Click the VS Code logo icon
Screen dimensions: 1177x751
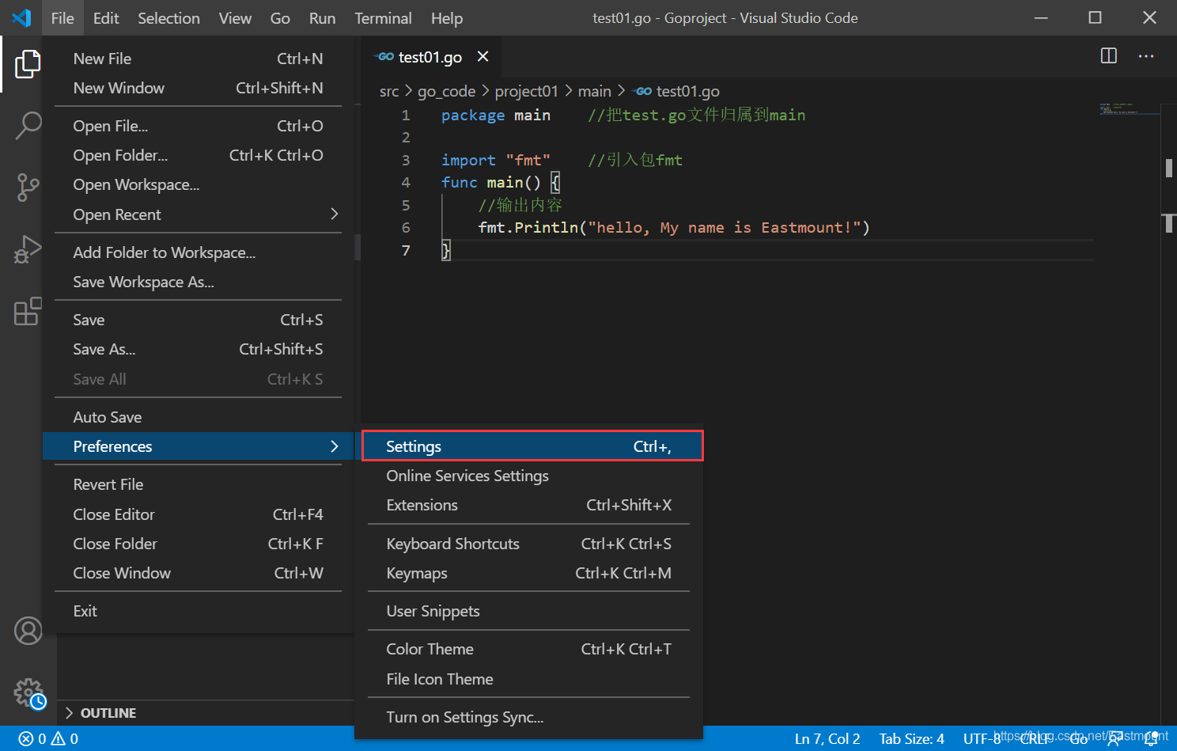pos(21,17)
